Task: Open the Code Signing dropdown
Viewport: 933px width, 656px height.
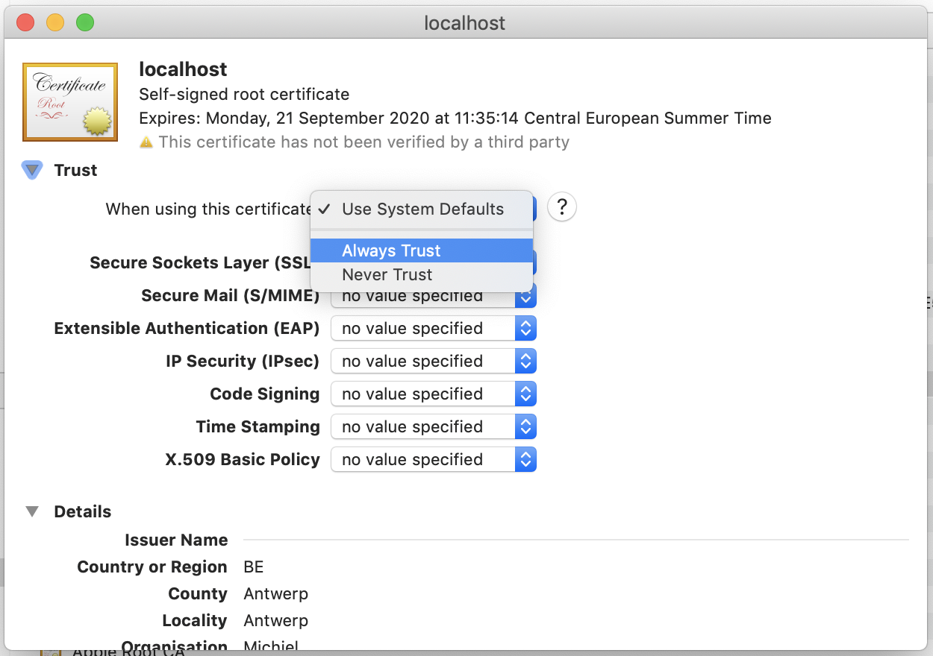Action: coord(434,394)
